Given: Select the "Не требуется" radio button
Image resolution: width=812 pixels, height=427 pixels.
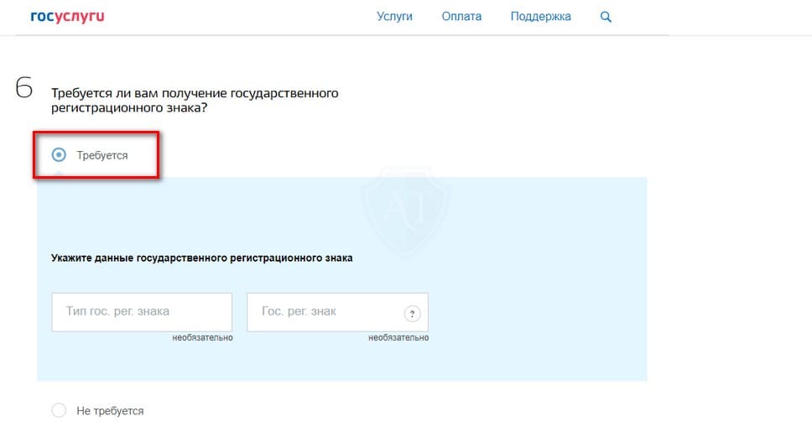Looking at the screenshot, I should 59,411.
